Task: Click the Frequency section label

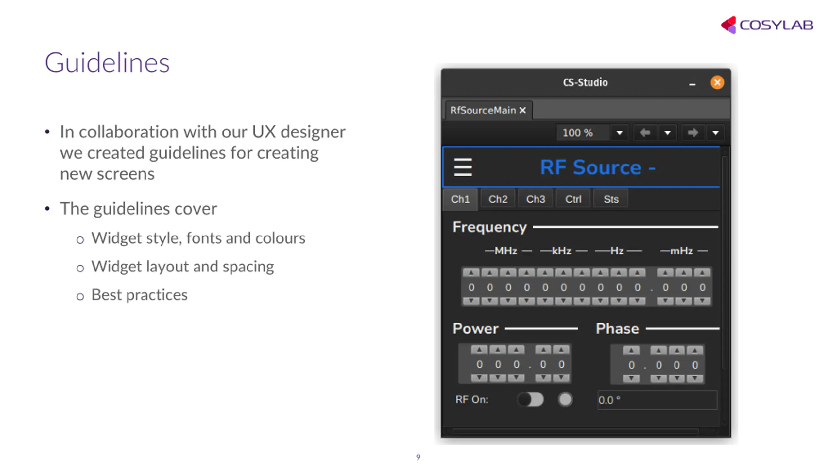Action: click(489, 227)
